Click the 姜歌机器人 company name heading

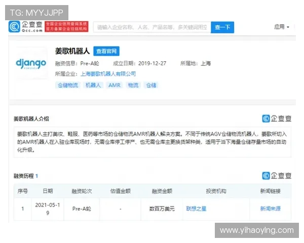point(72,51)
